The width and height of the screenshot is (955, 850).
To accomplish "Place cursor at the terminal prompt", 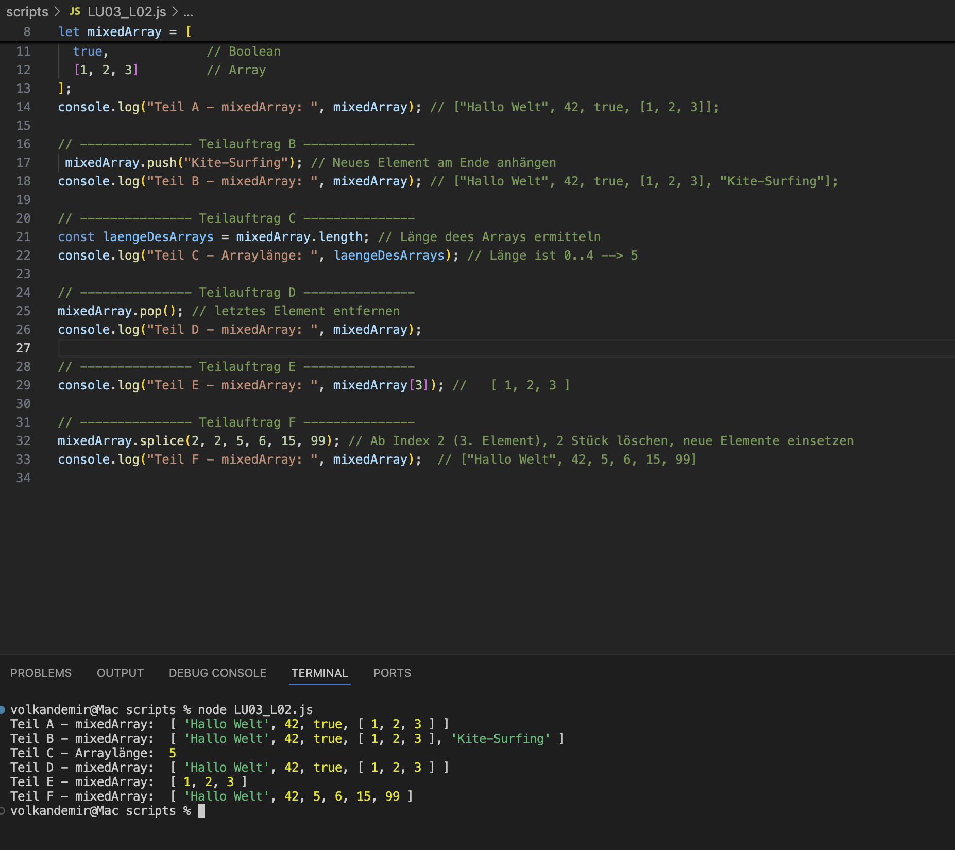I will (x=201, y=811).
